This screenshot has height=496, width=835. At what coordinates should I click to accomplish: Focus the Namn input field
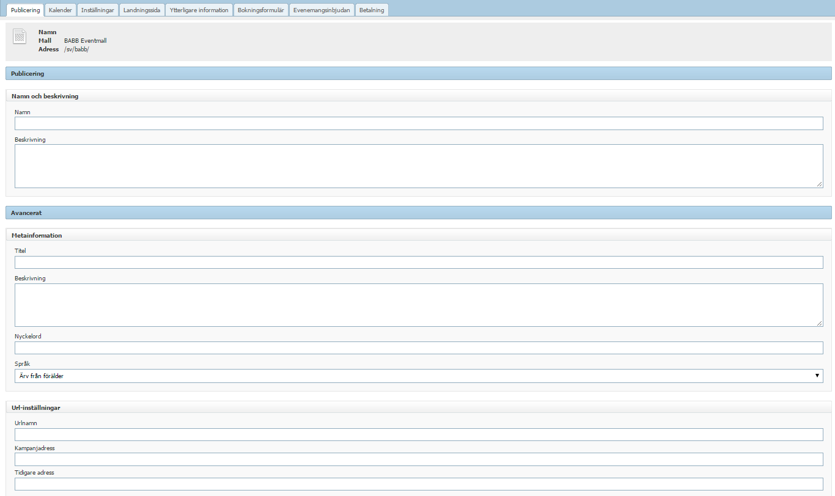(x=419, y=123)
